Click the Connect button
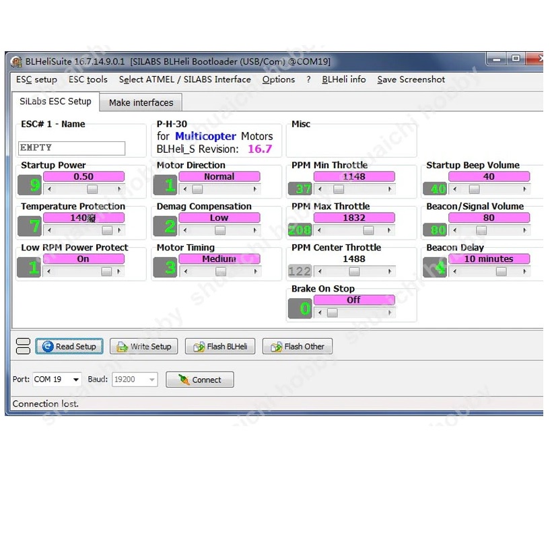Viewport: 550px width, 550px height. pos(199,380)
